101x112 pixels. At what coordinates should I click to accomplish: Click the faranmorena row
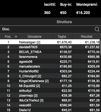point(50,57)
